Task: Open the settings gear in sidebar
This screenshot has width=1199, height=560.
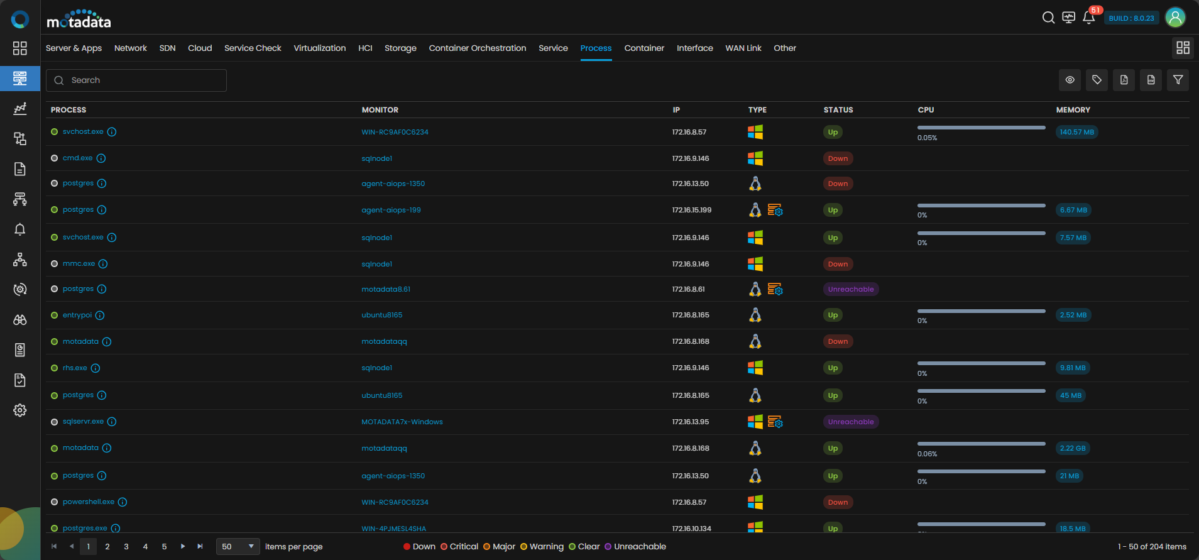Action: pyautogui.click(x=20, y=410)
